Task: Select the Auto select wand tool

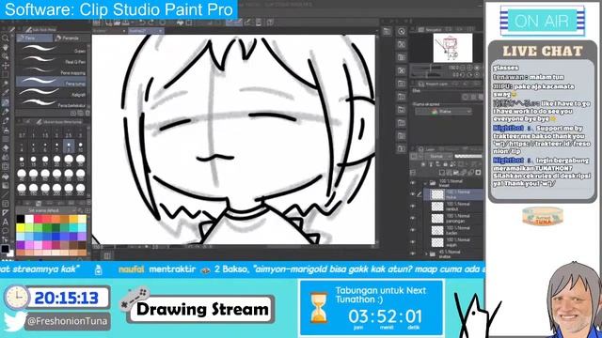Action: click(x=6, y=84)
